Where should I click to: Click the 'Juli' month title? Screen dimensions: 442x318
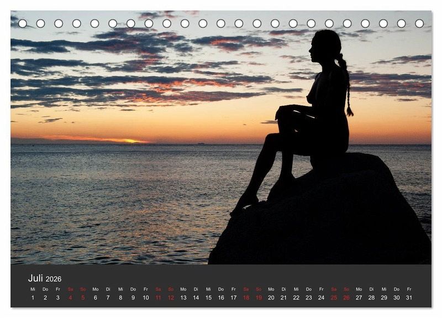pos(35,278)
